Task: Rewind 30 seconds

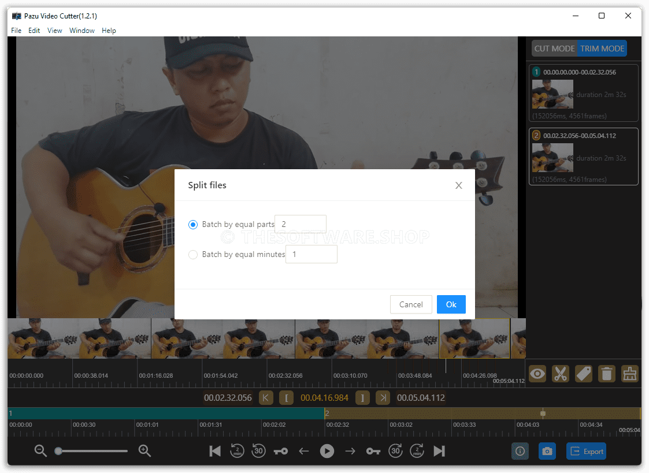Action: pyautogui.click(x=259, y=451)
